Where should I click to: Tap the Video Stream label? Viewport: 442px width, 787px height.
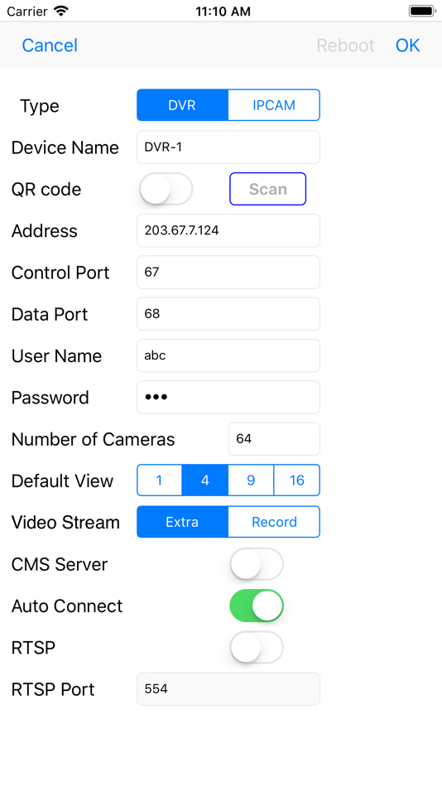65,523
